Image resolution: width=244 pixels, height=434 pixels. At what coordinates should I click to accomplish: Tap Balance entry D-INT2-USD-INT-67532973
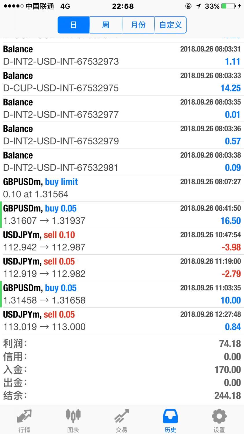122,56
